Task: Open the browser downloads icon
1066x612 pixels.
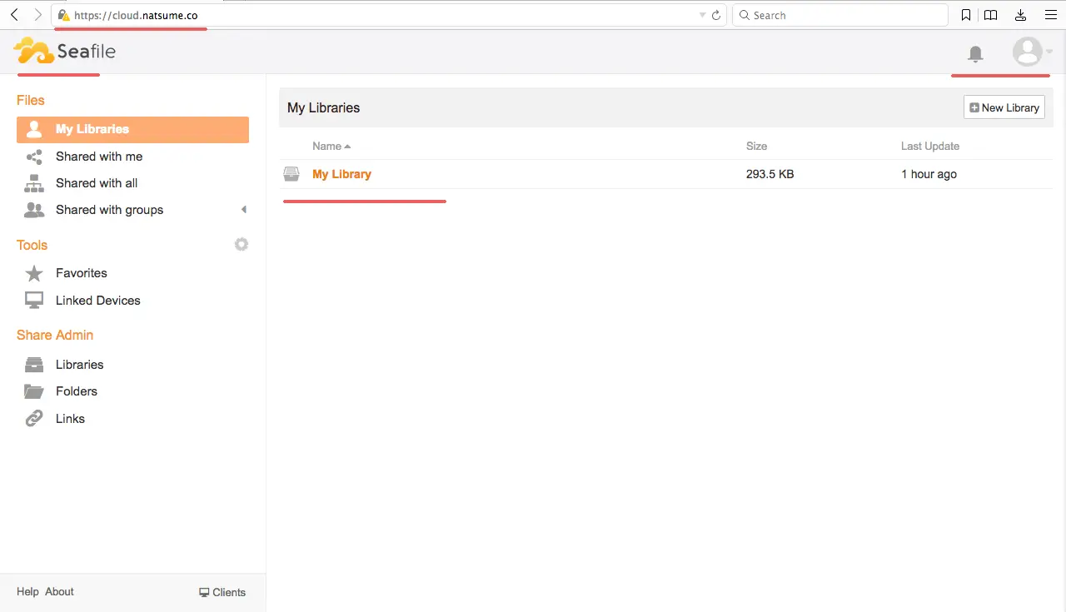Action: click(1021, 15)
